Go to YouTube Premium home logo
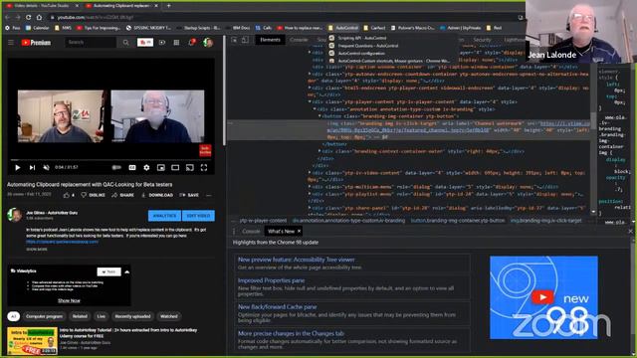This screenshot has width=637, height=358. click(36, 42)
